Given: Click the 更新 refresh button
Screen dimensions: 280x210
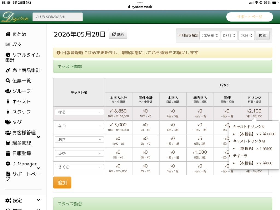Looking at the screenshot, I should (118, 34).
